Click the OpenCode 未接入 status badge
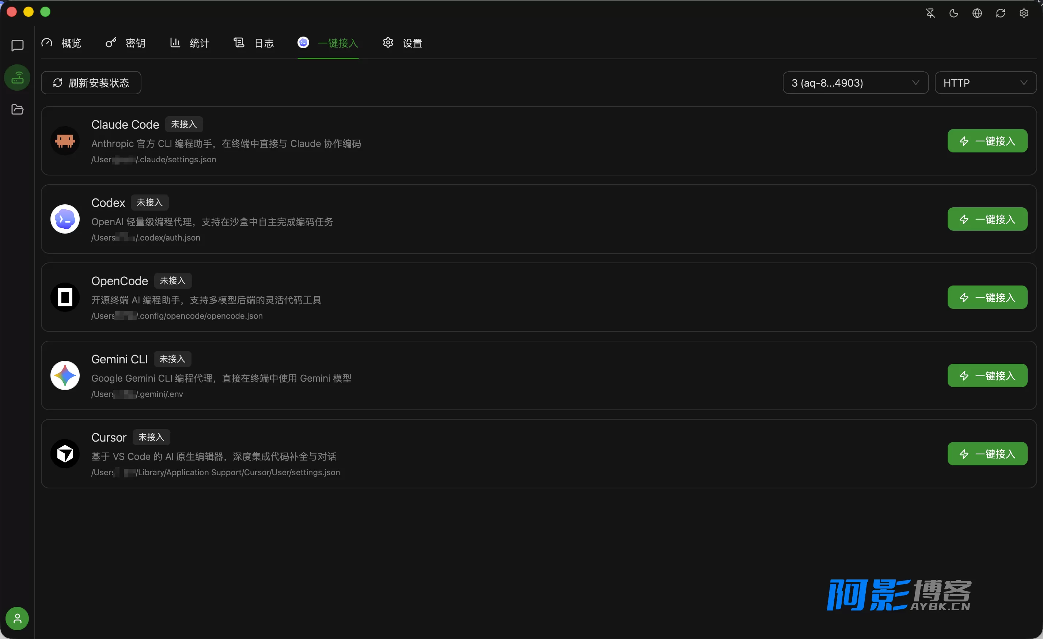This screenshot has height=639, width=1043. pyautogui.click(x=173, y=280)
